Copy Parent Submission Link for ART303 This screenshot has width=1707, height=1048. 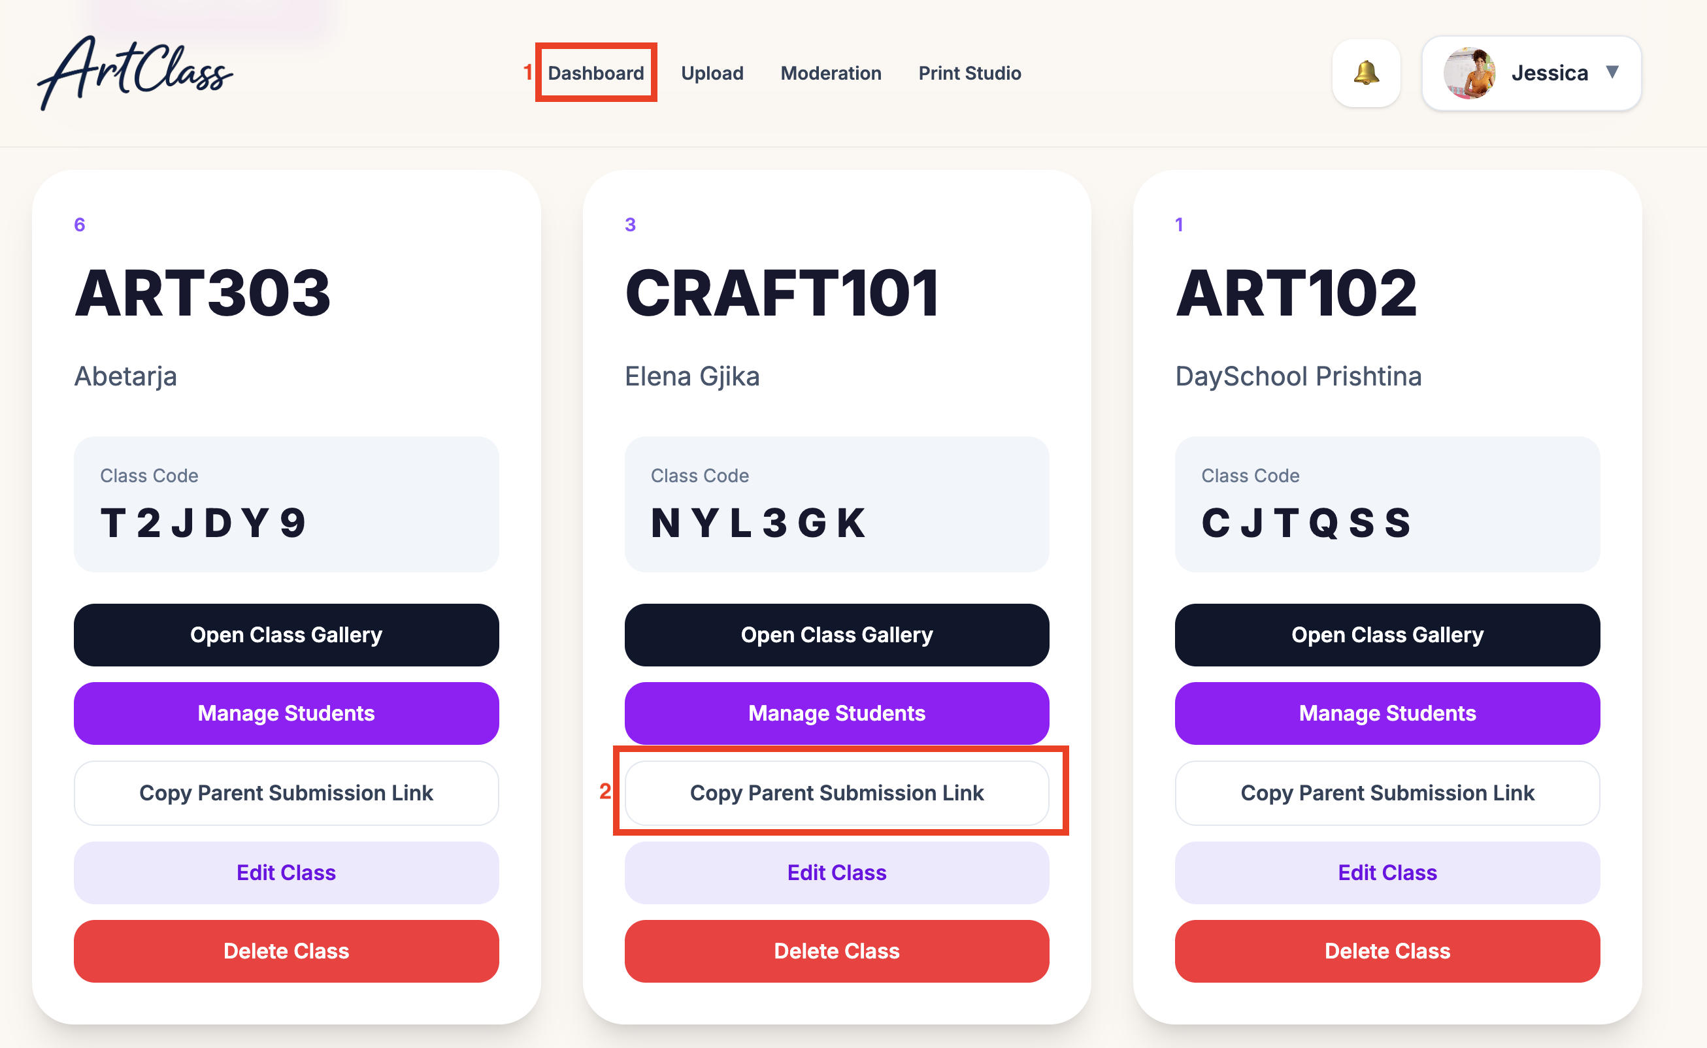(286, 793)
